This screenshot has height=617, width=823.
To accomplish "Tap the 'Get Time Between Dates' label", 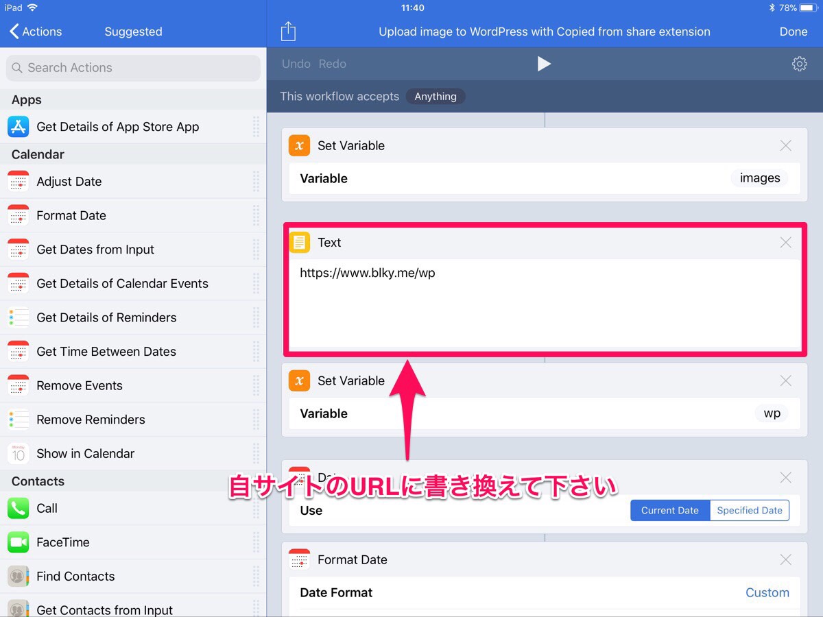I will [106, 352].
